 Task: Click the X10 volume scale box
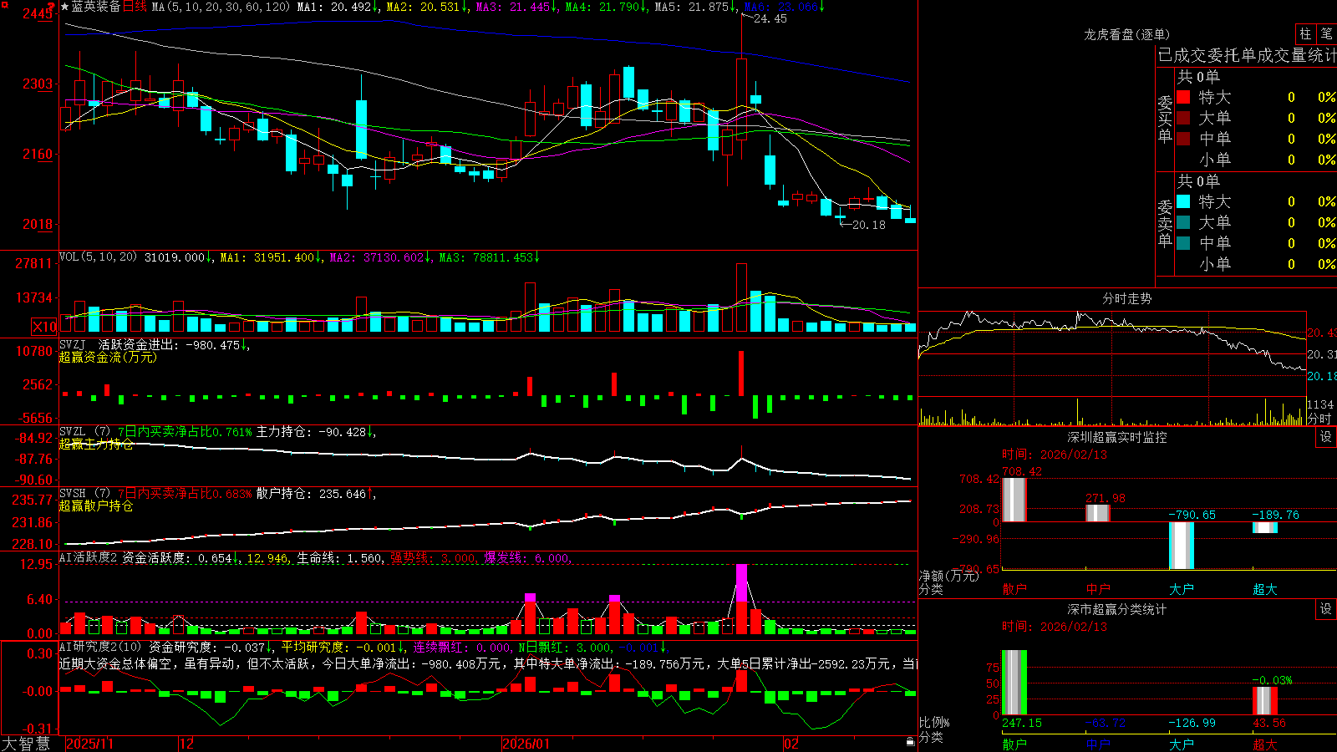(44, 327)
